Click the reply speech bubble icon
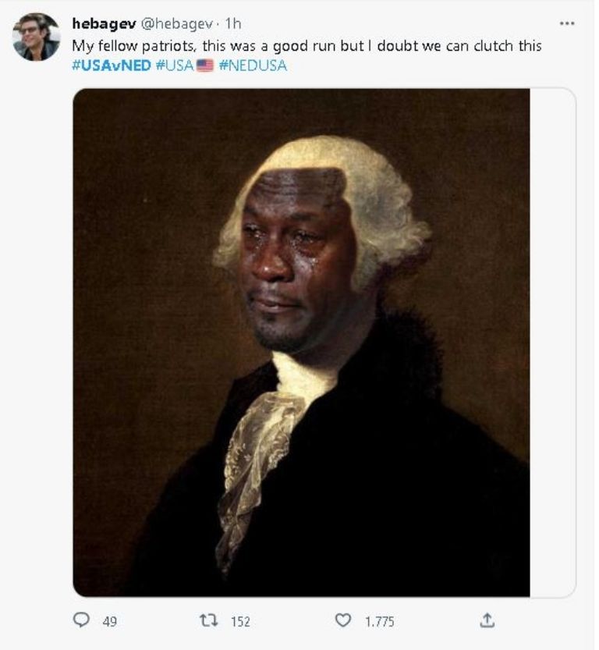The height and width of the screenshot is (650, 599). pos(81,620)
